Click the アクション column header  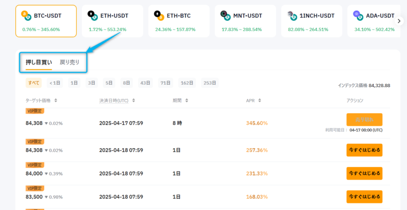tap(355, 100)
